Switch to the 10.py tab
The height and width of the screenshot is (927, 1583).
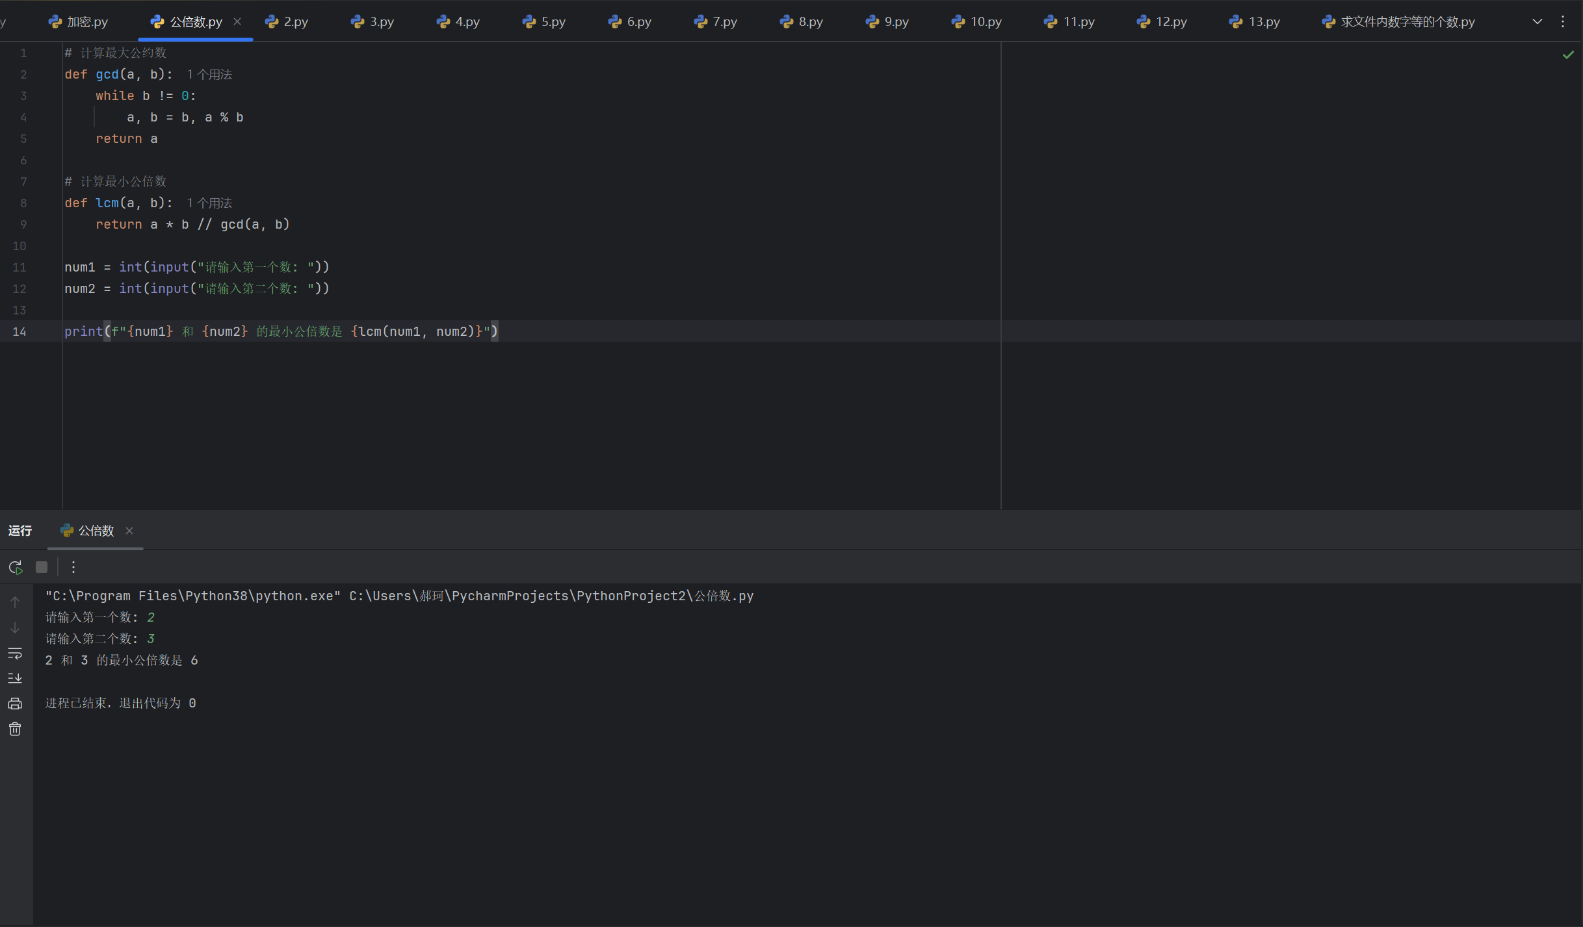977,21
